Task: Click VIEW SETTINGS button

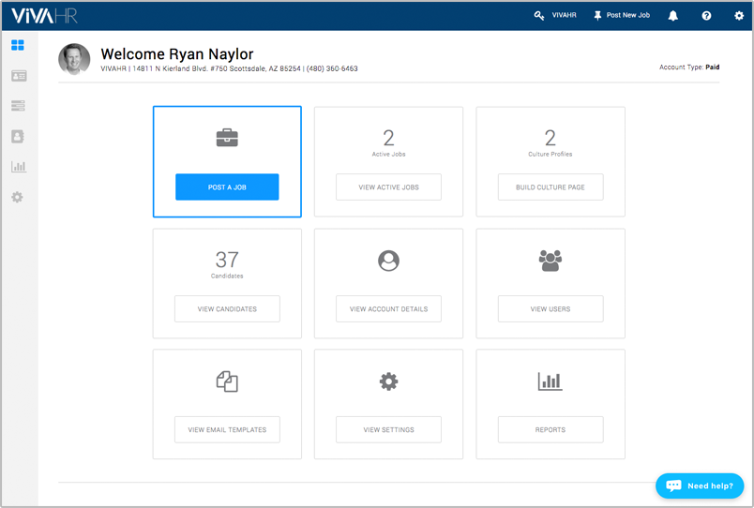Action: (x=388, y=429)
